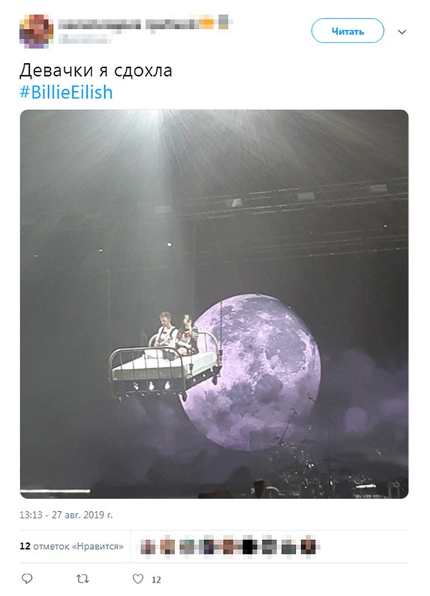Click the first liker's avatar
430x596 pixels.
pyautogui.click(x=148, y=547)
